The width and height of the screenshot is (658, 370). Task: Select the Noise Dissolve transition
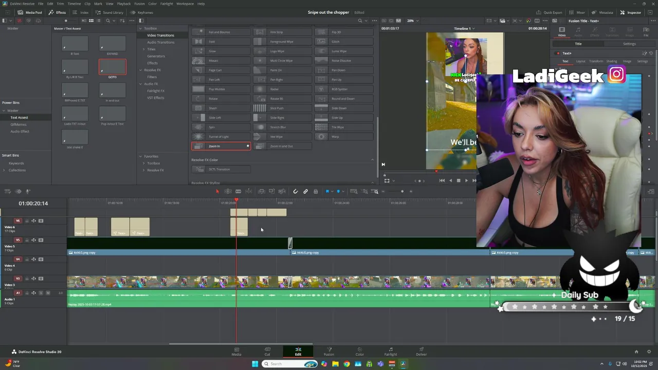pyautogui.click(x=343, y=61)
